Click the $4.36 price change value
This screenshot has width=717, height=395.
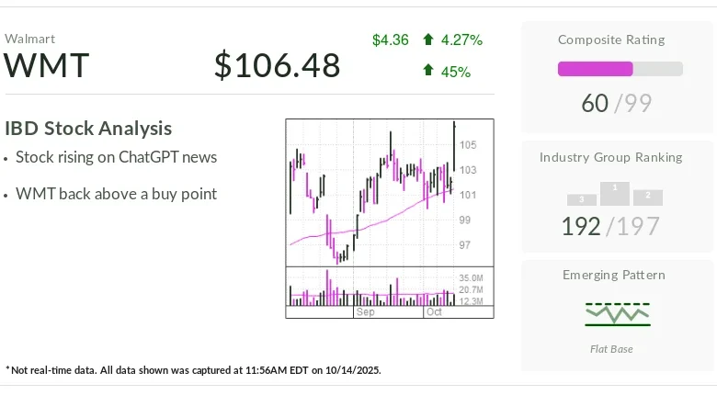(391, 39)
